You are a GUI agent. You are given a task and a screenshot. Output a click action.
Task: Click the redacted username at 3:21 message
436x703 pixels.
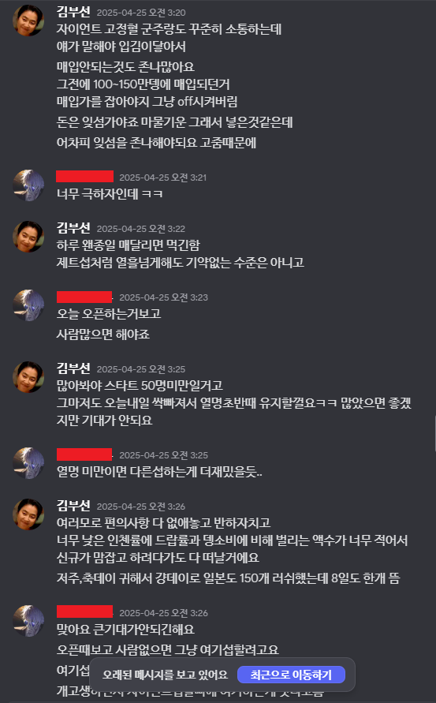click(84, 177)
